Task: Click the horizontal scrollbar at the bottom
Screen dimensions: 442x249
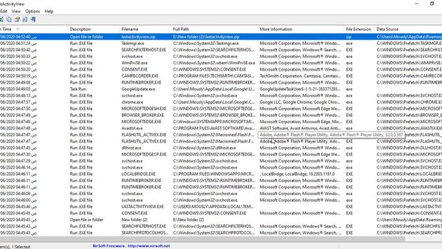Action: pyautogui.click(x=202, y=239)
